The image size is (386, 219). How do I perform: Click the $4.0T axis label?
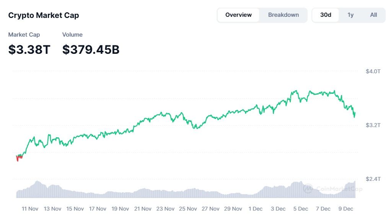coord(373,71)
